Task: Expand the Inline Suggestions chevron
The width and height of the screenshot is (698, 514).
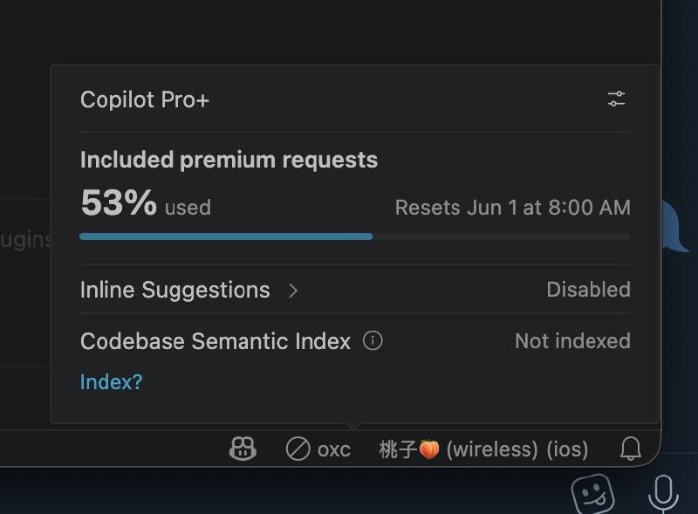Action: (x=292, y=291)
